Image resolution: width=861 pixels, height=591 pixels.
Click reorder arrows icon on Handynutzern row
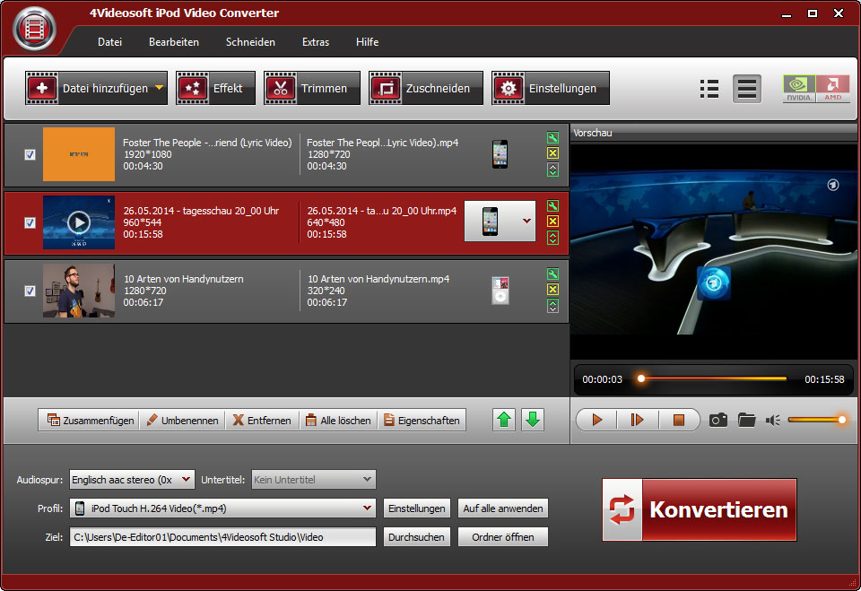tap(553, 306)
